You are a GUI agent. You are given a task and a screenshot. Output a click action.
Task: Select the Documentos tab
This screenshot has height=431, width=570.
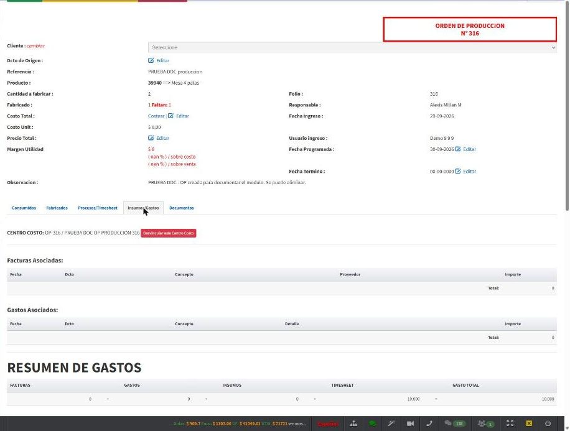point(182,208)
